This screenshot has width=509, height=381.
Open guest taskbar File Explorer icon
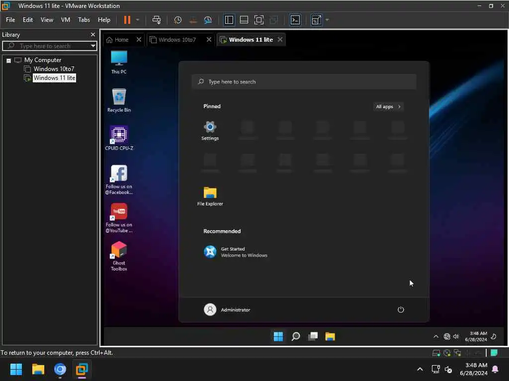[330, 336]
